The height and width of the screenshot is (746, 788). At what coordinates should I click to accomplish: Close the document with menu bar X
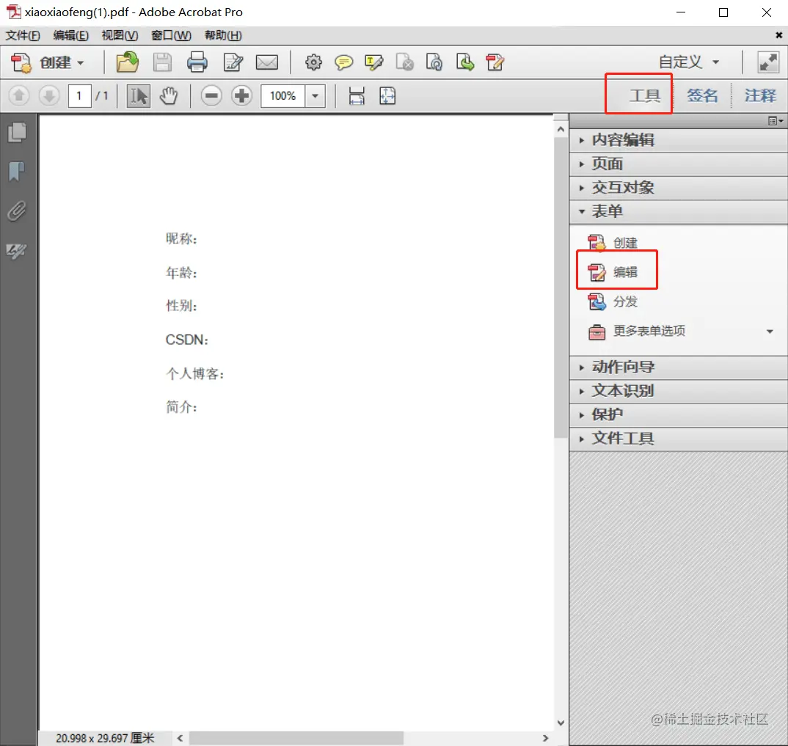pyautogui.click(x=778, y=35)
